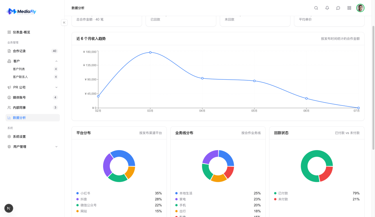This screenshot has height=217, width=375.
Task: Click the green 微信公众号 legend dot
Action: (x=77, y=205)
